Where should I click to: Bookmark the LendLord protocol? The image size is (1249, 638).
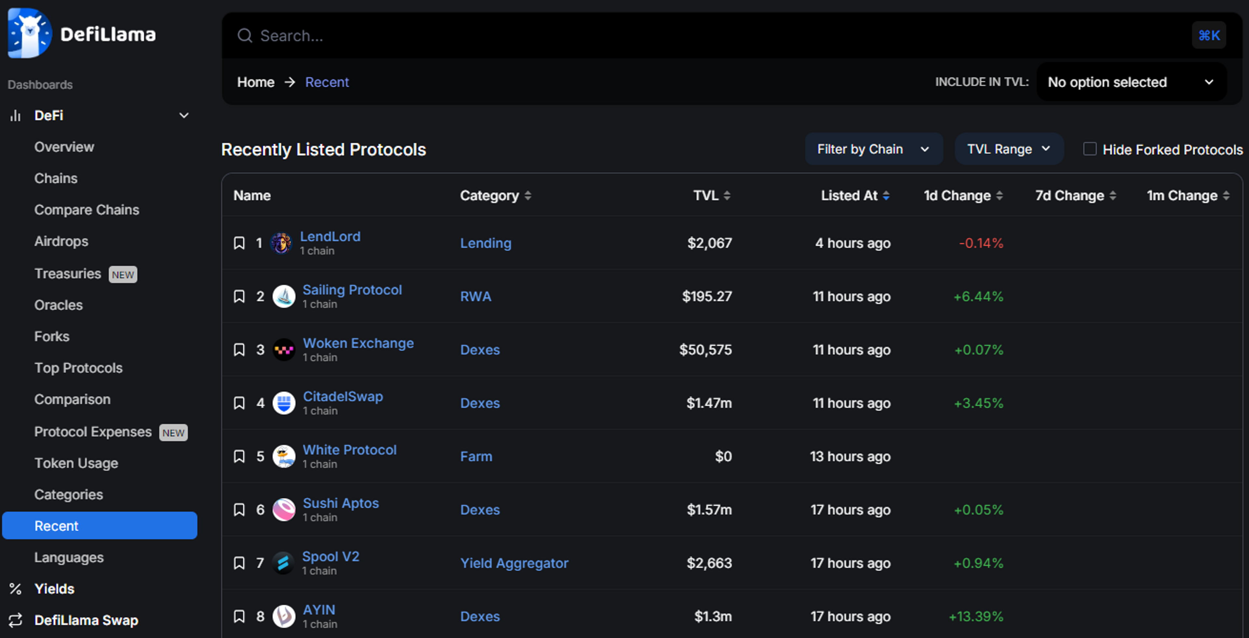pyautogui.click(x=239, y=243)
